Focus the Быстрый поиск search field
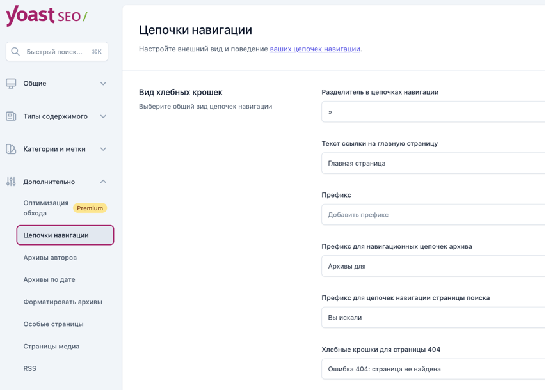 (57, 52)
